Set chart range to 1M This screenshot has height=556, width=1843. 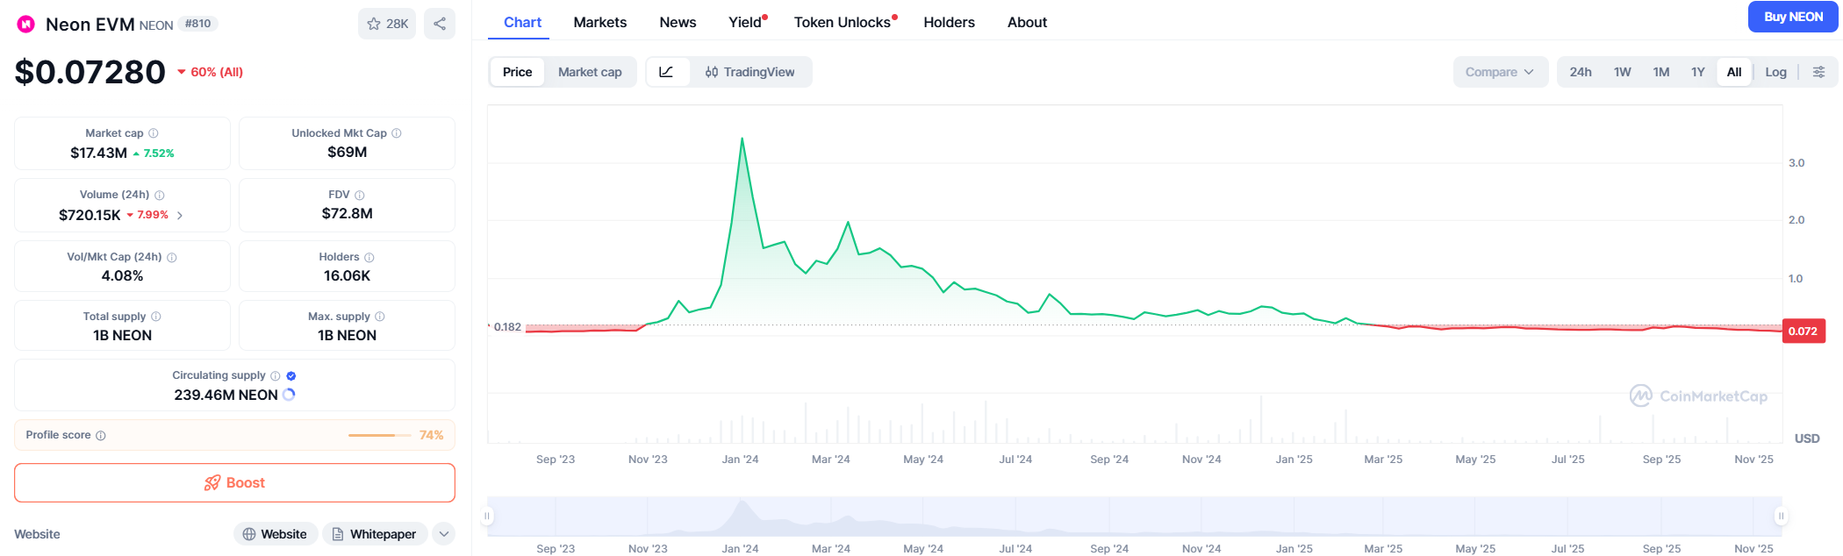pos(1661,72)
